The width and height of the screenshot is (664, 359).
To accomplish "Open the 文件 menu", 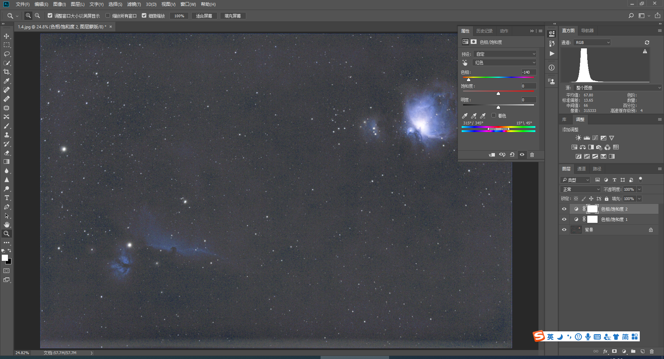I will (x=22, y=4).
